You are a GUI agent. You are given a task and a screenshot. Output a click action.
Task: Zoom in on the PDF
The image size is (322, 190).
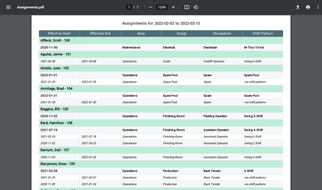pyautogui.click(x=173, y=7)
